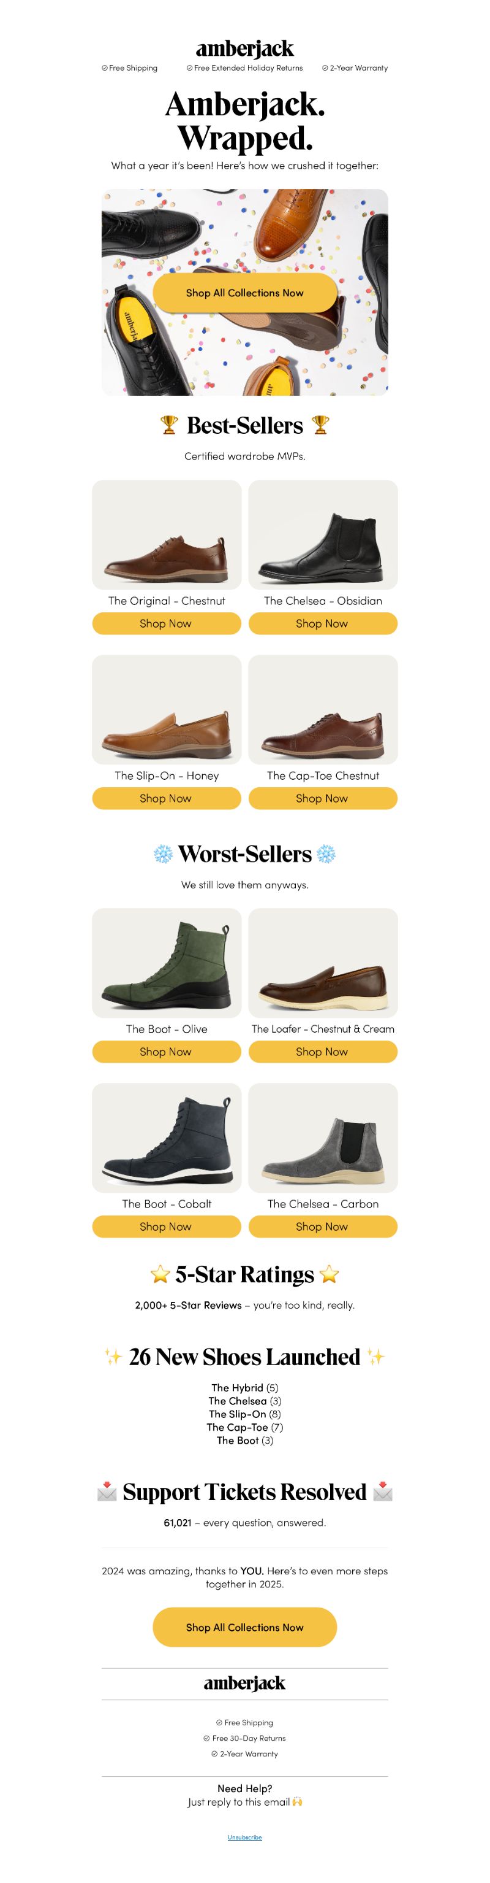Click the 2-Year Warranty checkmark icon in the header
The image size is (490, 1883).
tap(325, 68)
